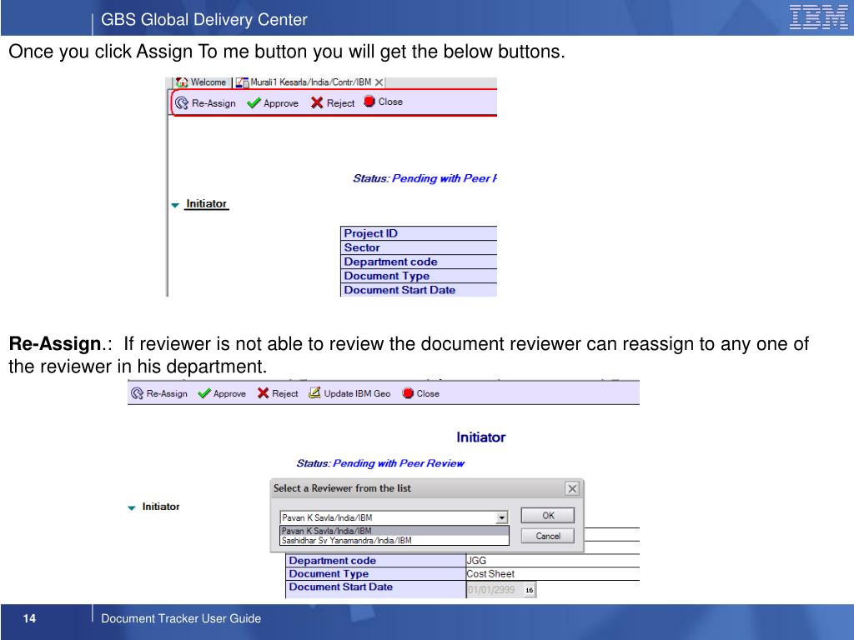854x640 pixels.
Task: Click green Approve checkmark in upper toolbar
Action: [x=254, y=102]
